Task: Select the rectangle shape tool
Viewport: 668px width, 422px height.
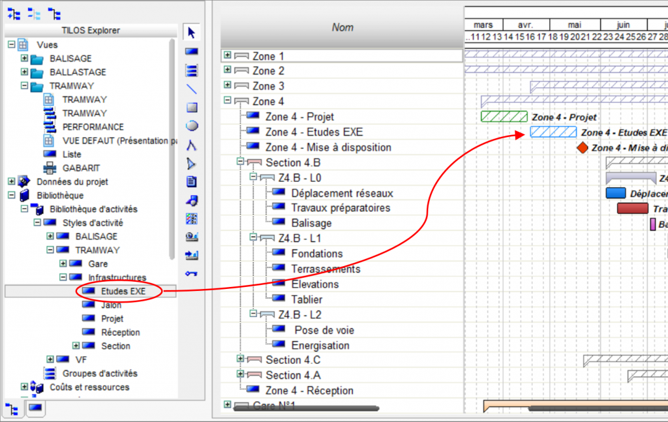Action: [192, 108]
